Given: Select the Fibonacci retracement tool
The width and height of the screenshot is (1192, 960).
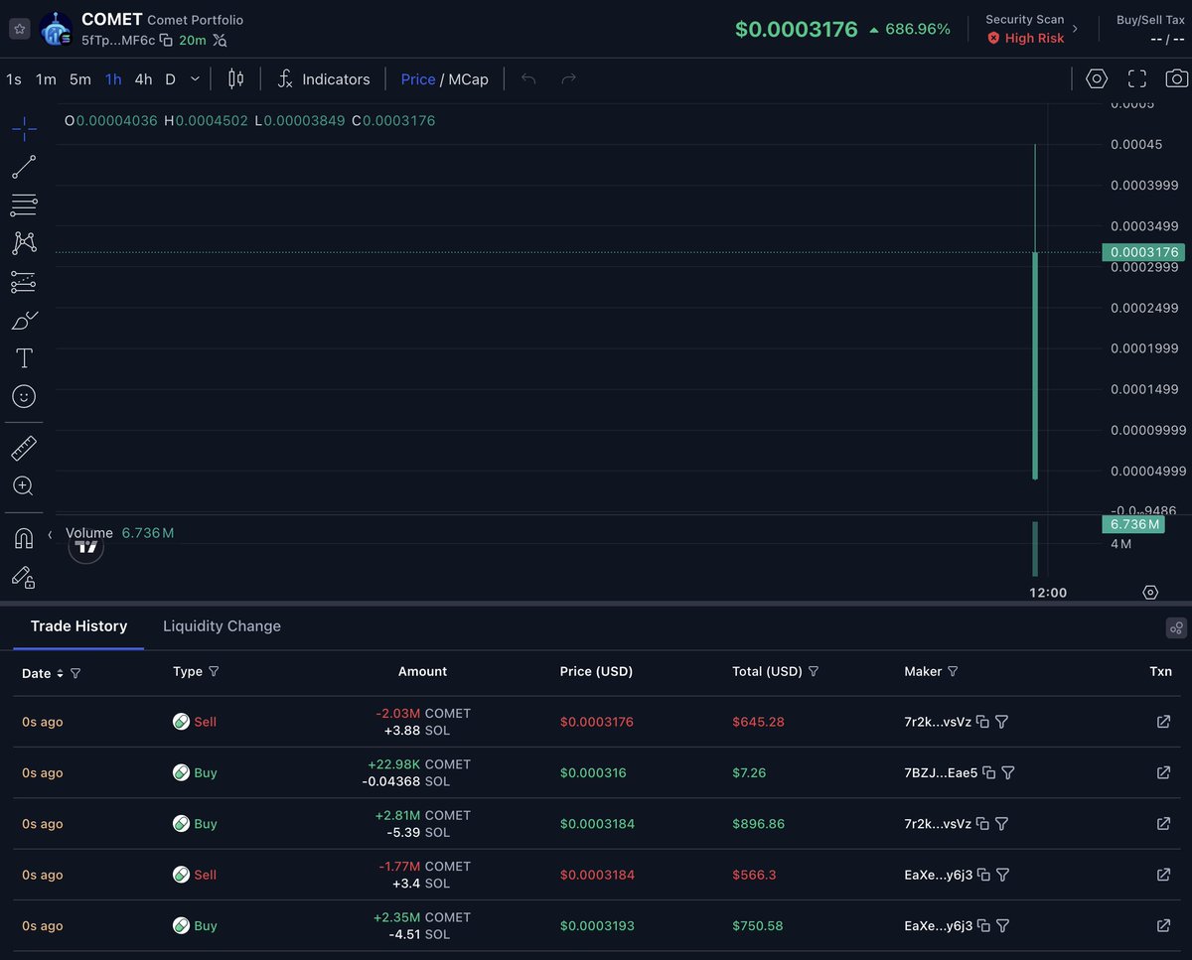Looking at the screenshot, I should [x=24, y=206].
